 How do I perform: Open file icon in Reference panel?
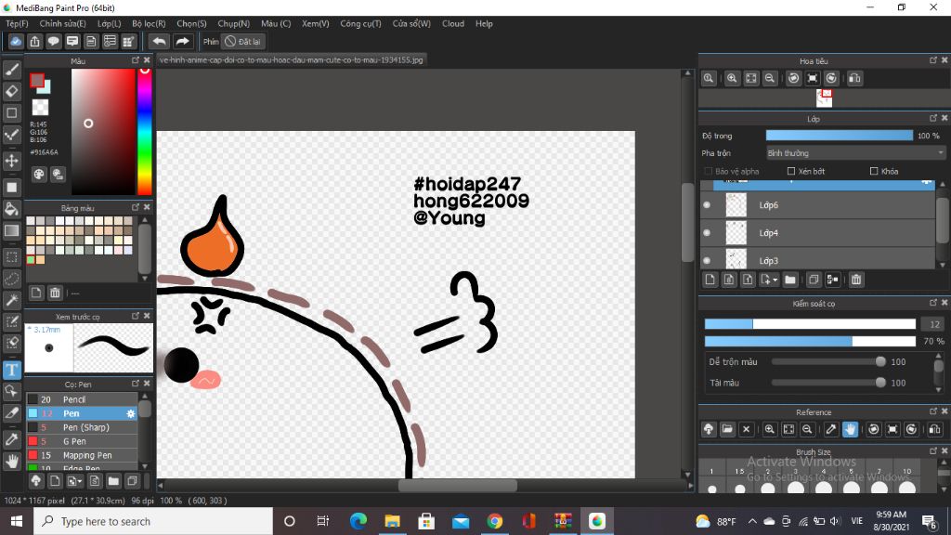(727, 429)
